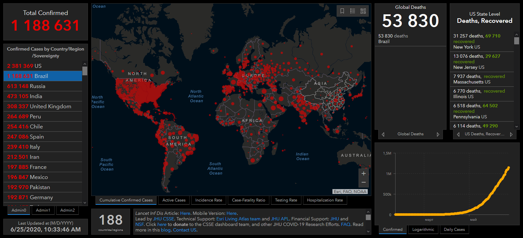Select Pennsylvania US deaths entry
This screenshot has height=238, width=523.
point(482,111)
